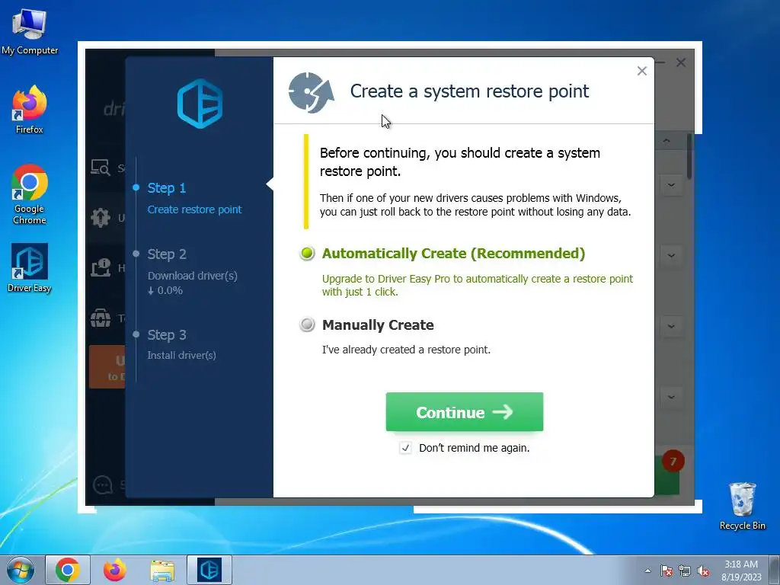Click the Update gear icon in background sidebar

click(x=101, y=217)
